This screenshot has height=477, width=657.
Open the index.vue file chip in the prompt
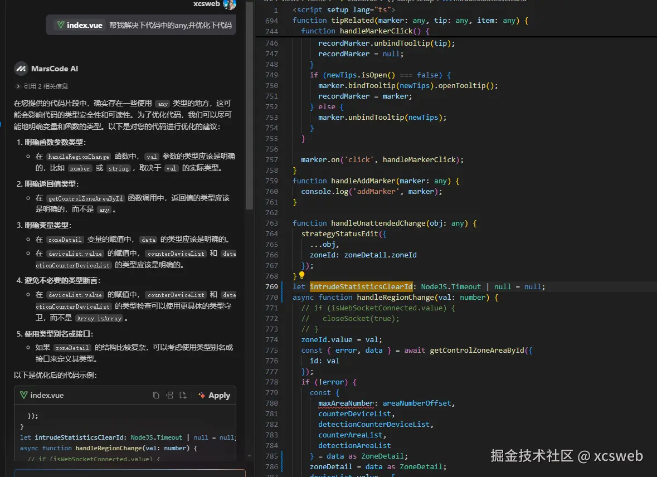[x=80, y=25]
